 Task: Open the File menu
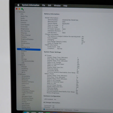[x=43, y=5]
